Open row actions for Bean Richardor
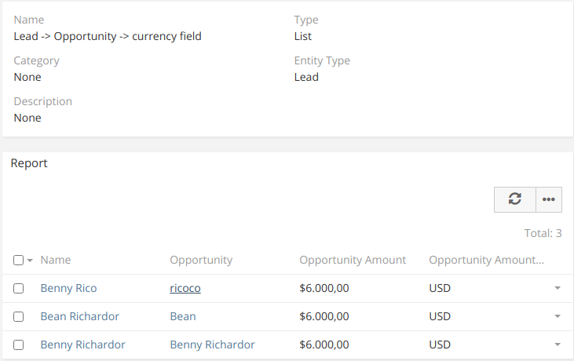This screenshot has width=574, height=361. pyautogui.click(x=558, y=317)
